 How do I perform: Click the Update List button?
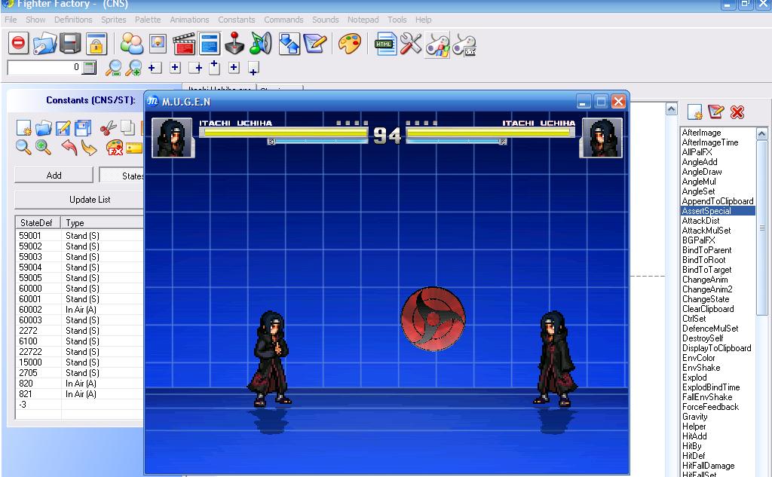click(x=78, y=200)
